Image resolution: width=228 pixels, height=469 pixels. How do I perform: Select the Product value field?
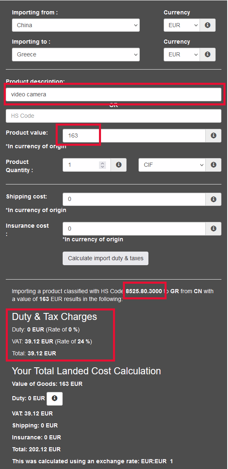[134, 135]
